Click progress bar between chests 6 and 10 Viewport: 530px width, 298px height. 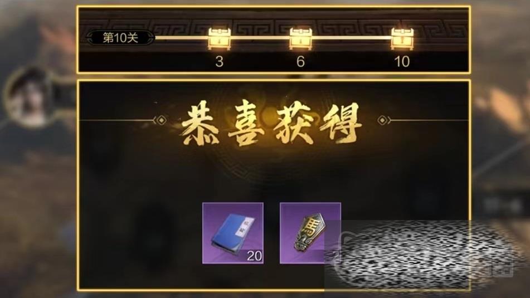pos(352,37)
